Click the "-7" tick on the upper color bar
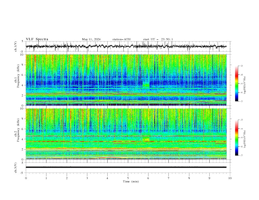The image size is (259, 200). (x=241, y=101)
